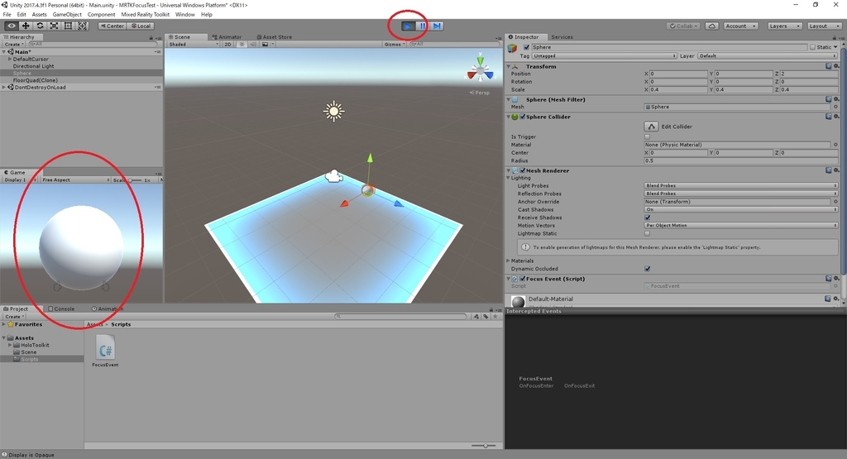Collapse the Transform component
Screen dimensions: 847x459
[x=509, y=66]
